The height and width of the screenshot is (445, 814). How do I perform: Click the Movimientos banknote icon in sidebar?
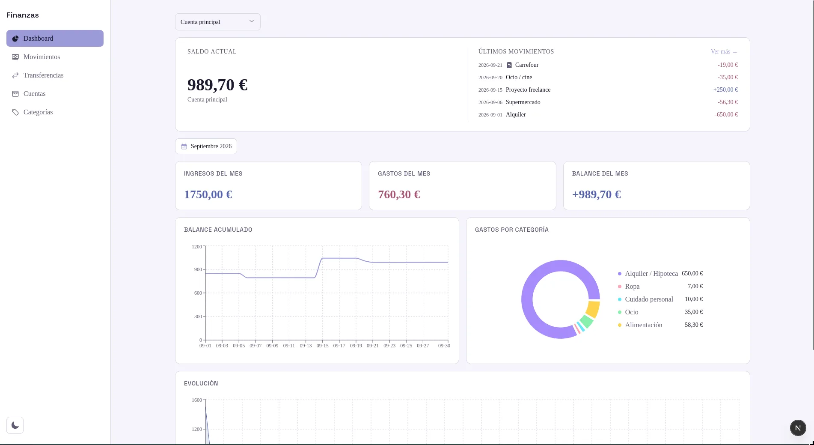(15, 57)
